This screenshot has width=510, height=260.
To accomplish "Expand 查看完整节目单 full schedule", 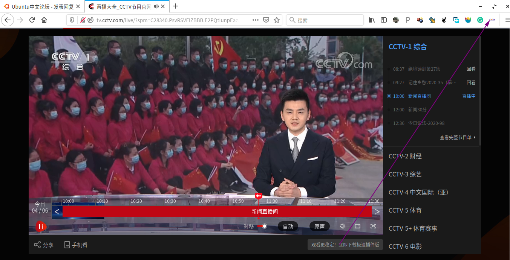I will 458,138.
